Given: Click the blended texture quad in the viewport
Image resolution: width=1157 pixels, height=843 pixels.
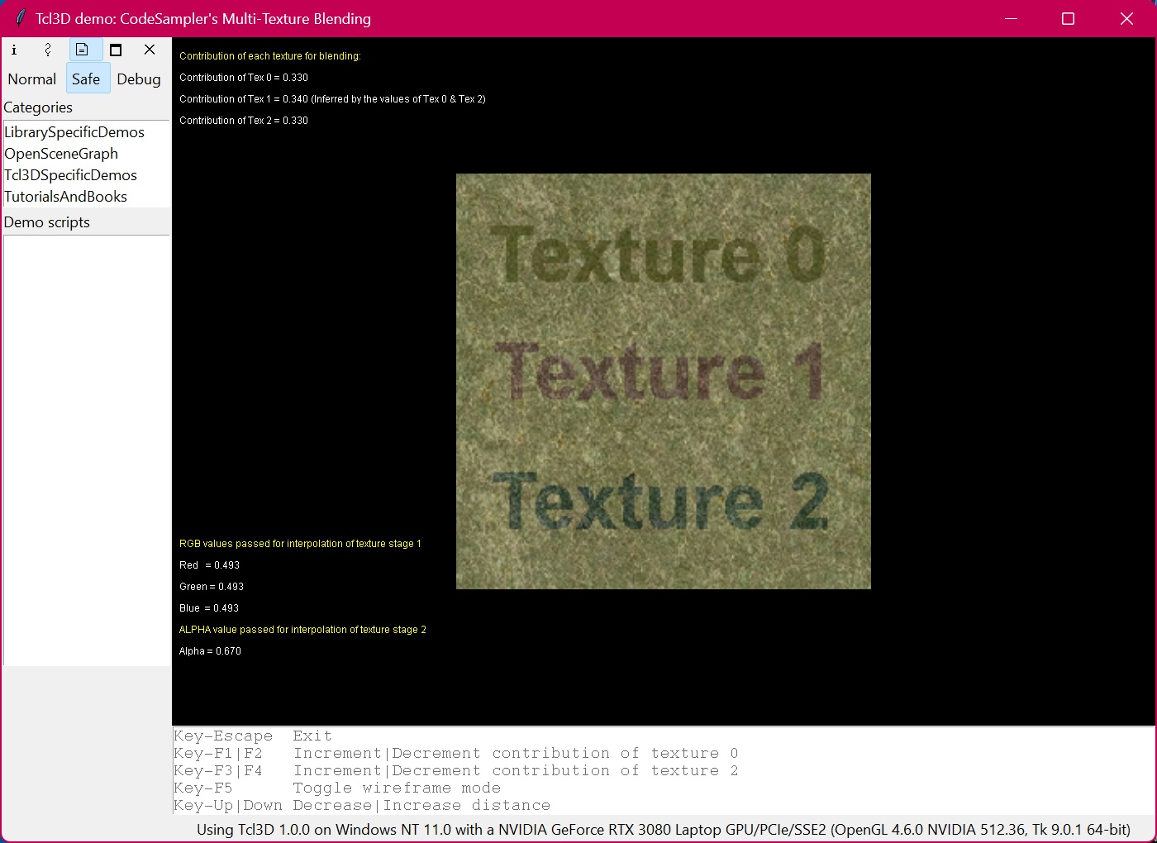Looking at the screenshot, I should [664, 381].
